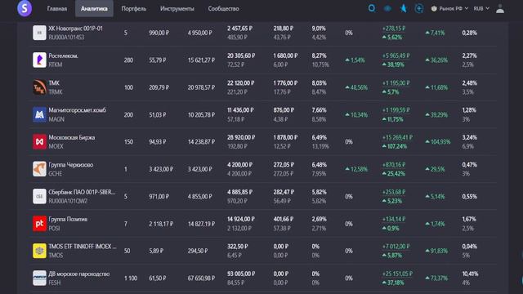Click 39,29% growth in MAGN row
The width and height of the screenshot is (523, 294).
[x=436, y=114]
